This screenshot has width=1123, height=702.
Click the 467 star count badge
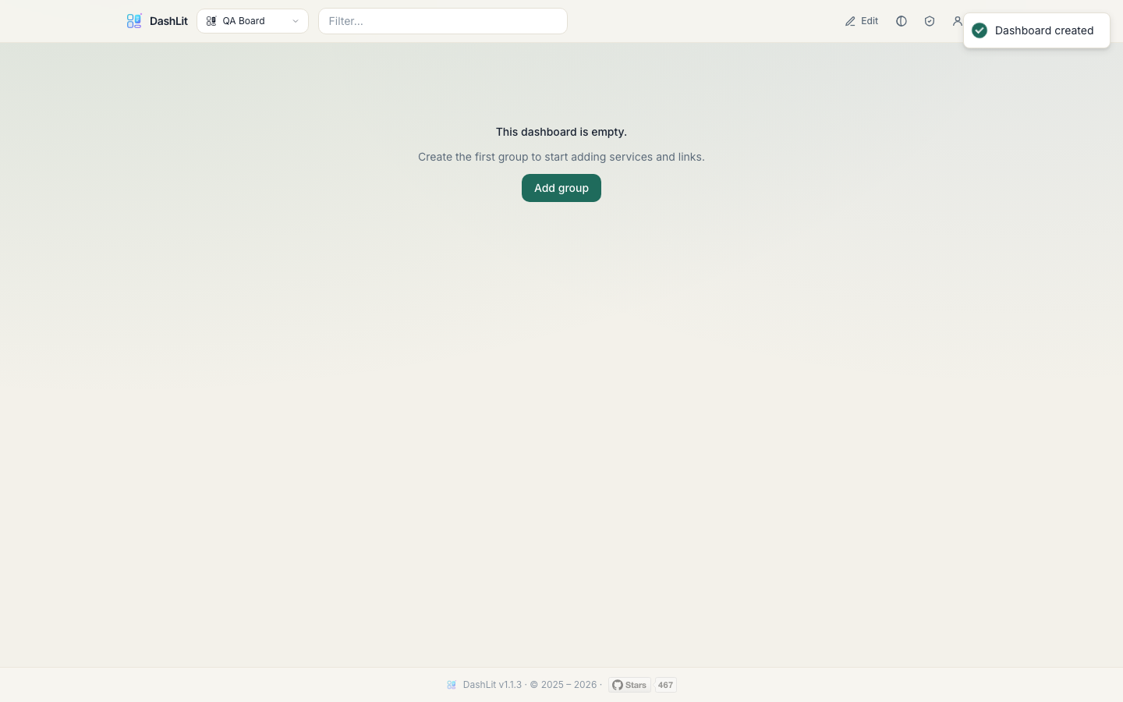point(665,685)
